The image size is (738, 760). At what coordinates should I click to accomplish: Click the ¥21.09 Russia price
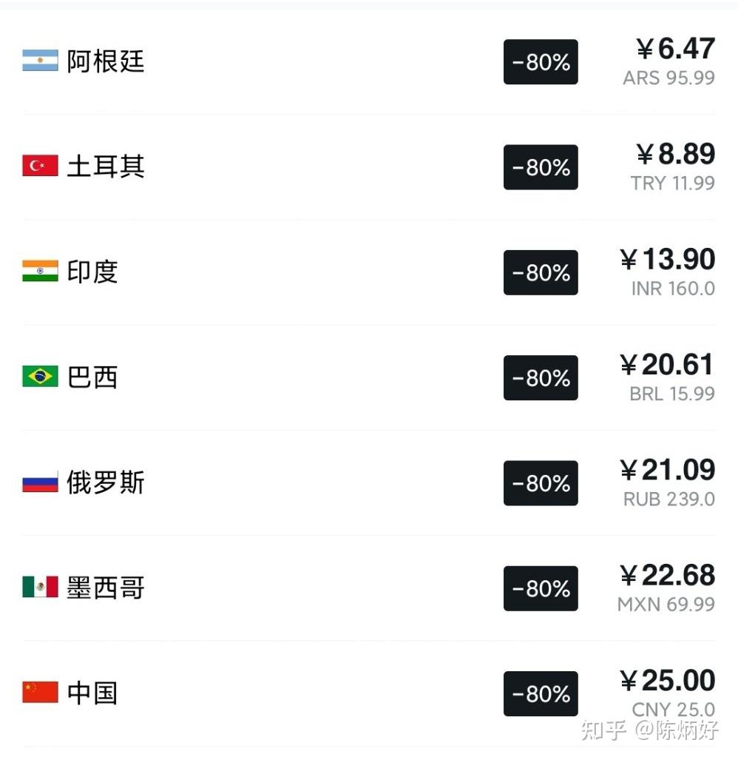667,470
